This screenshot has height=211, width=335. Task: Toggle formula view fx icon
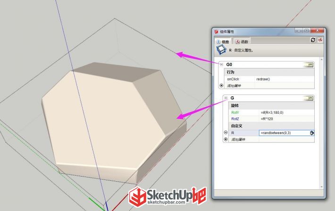[x=320, y=40]
